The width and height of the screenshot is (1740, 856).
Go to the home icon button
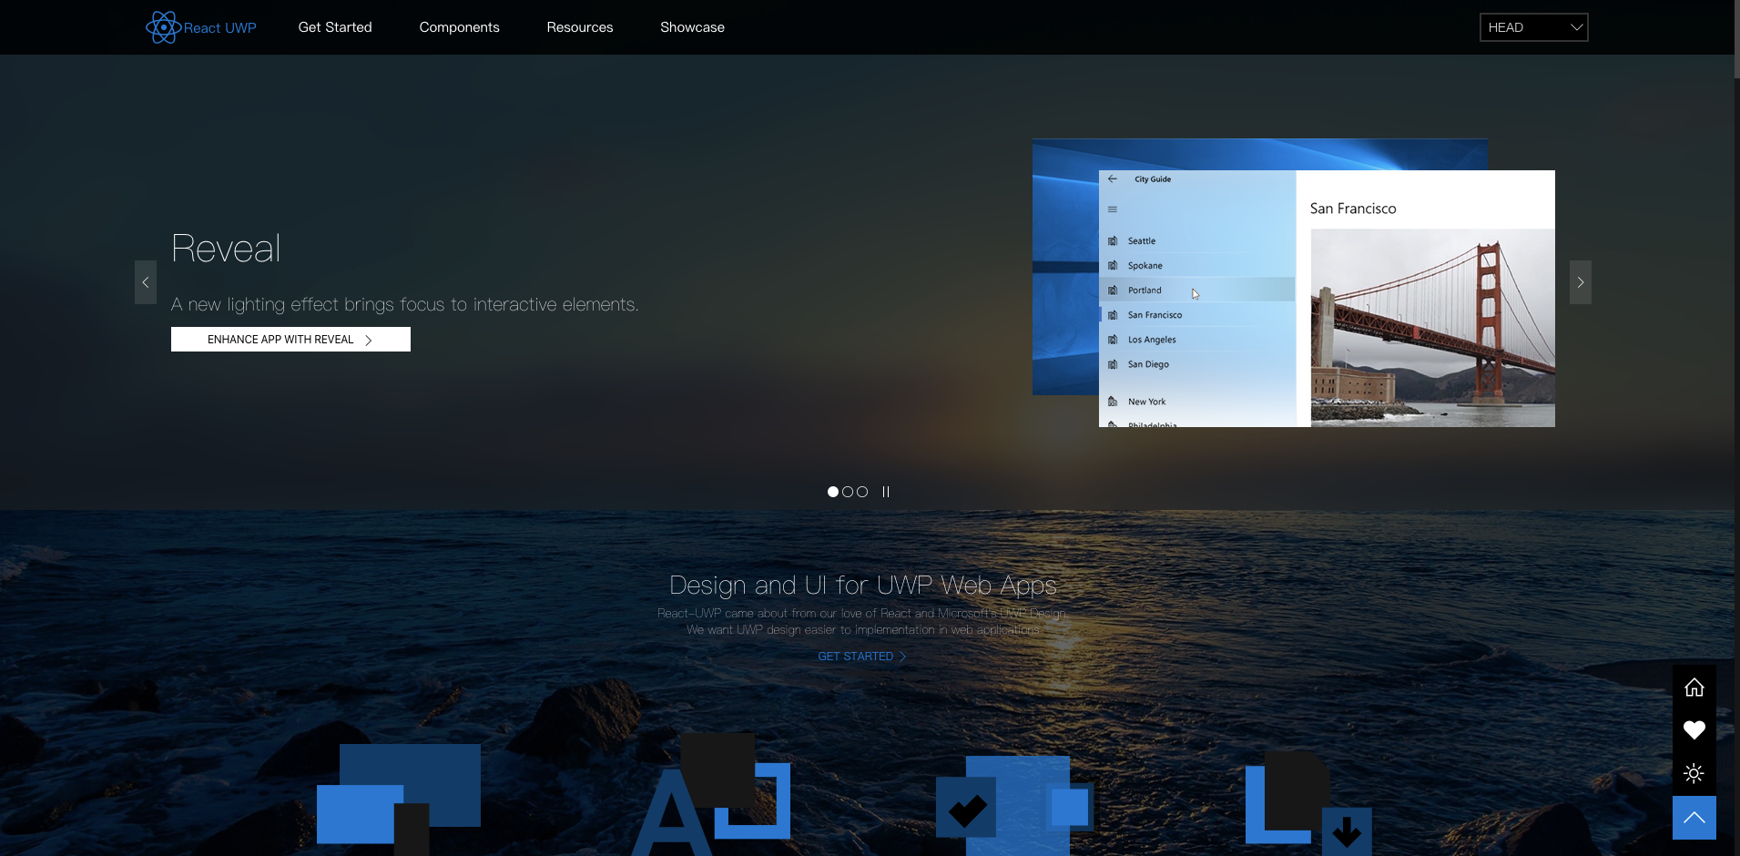click(1694, 688)
